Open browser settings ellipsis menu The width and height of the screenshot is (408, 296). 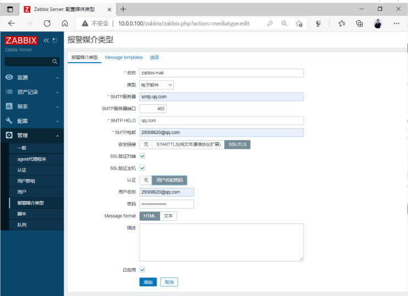[x=396, y=24]
